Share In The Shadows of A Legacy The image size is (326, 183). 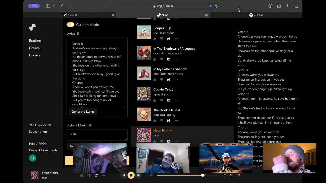[169, 59]
